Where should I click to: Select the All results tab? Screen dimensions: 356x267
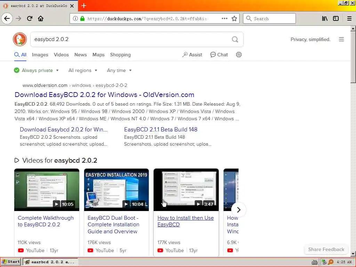click(21, 55)
